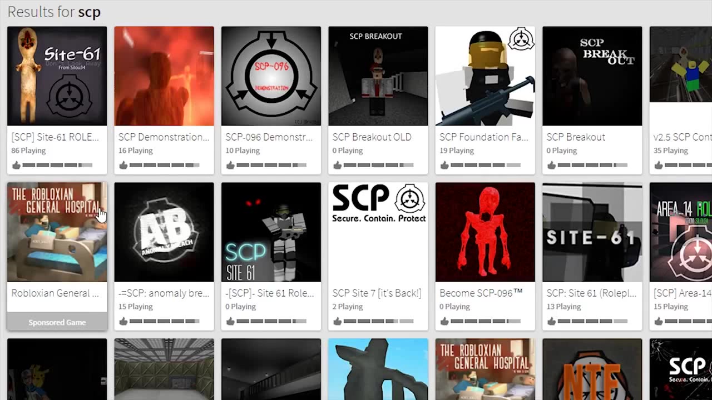The height and width of the screenshot is (400, 712).
Task: Click the Results for scp heading
Action: pyautogui.click(x=54, y=12)
